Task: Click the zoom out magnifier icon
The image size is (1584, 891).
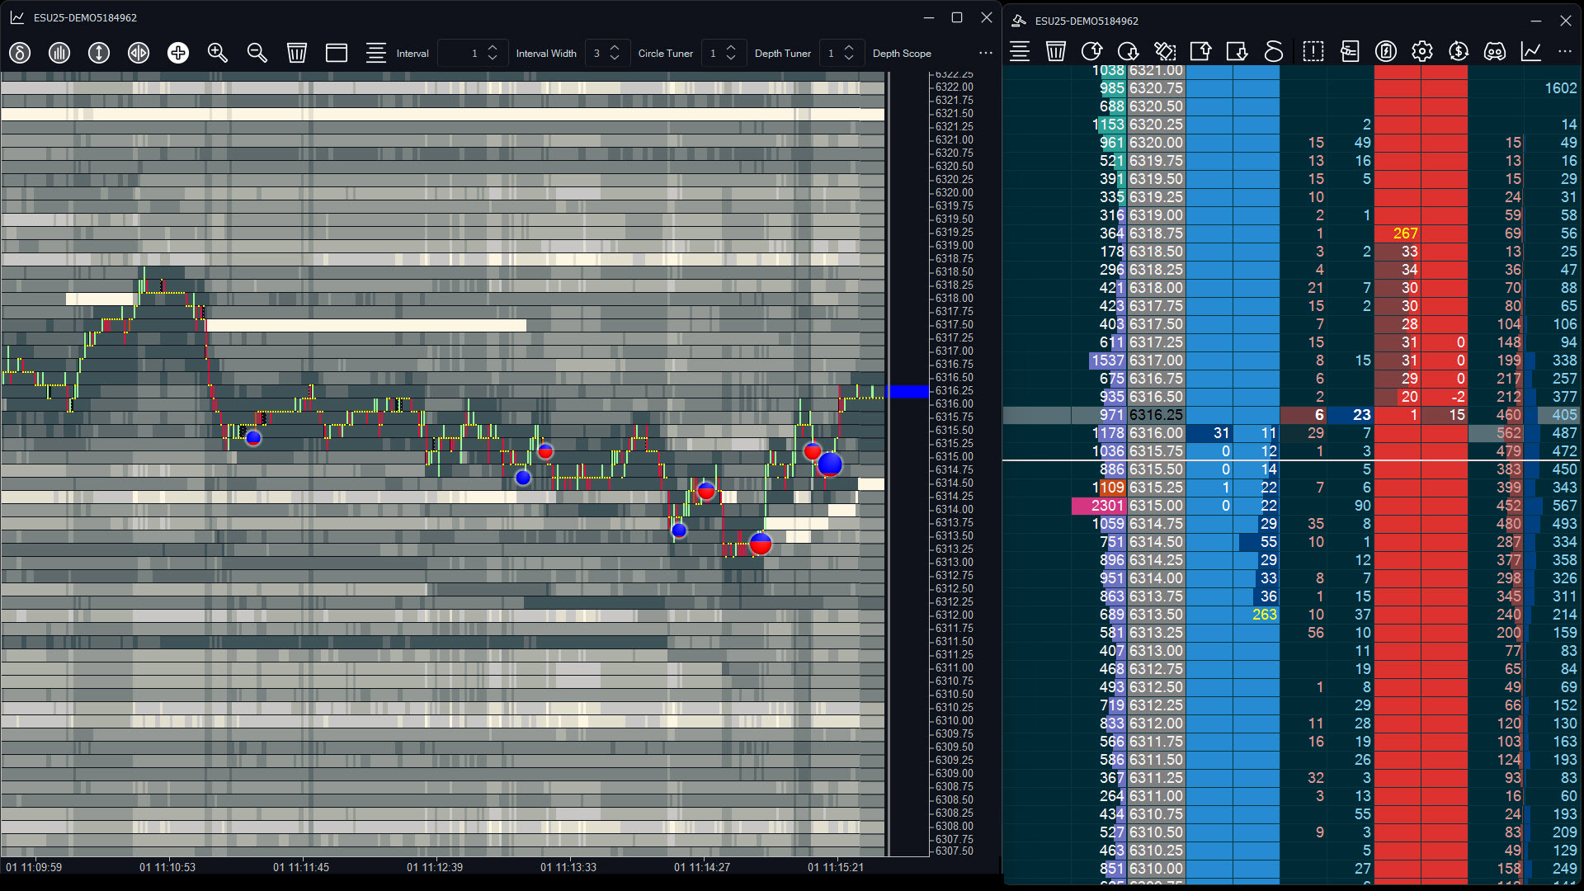Action: tap(257, 54)
